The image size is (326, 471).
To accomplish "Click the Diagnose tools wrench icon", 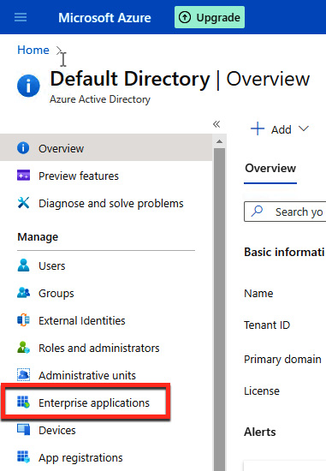I will click(x=23, y=203).
